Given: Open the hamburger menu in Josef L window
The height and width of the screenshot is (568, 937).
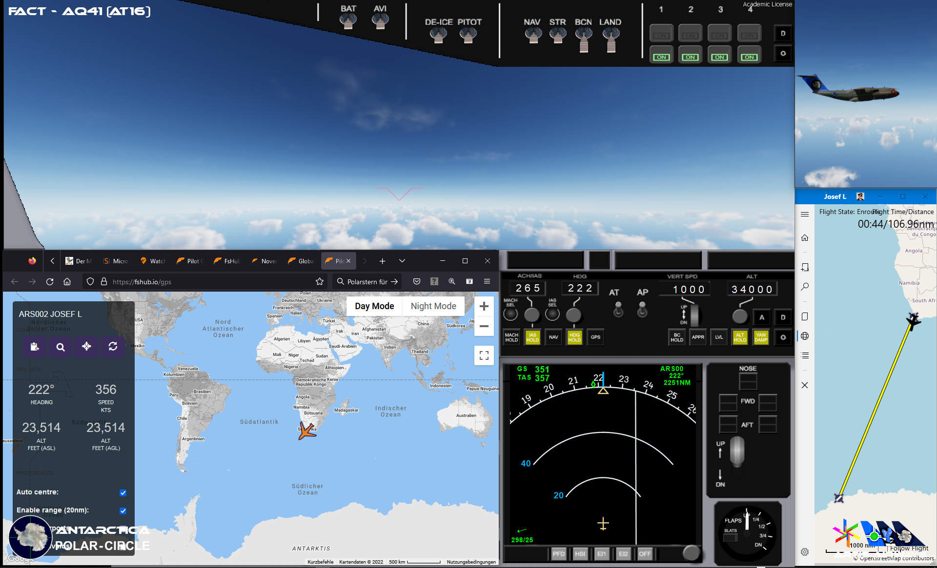Looking at the screenshot, I should tap(805, 214).
